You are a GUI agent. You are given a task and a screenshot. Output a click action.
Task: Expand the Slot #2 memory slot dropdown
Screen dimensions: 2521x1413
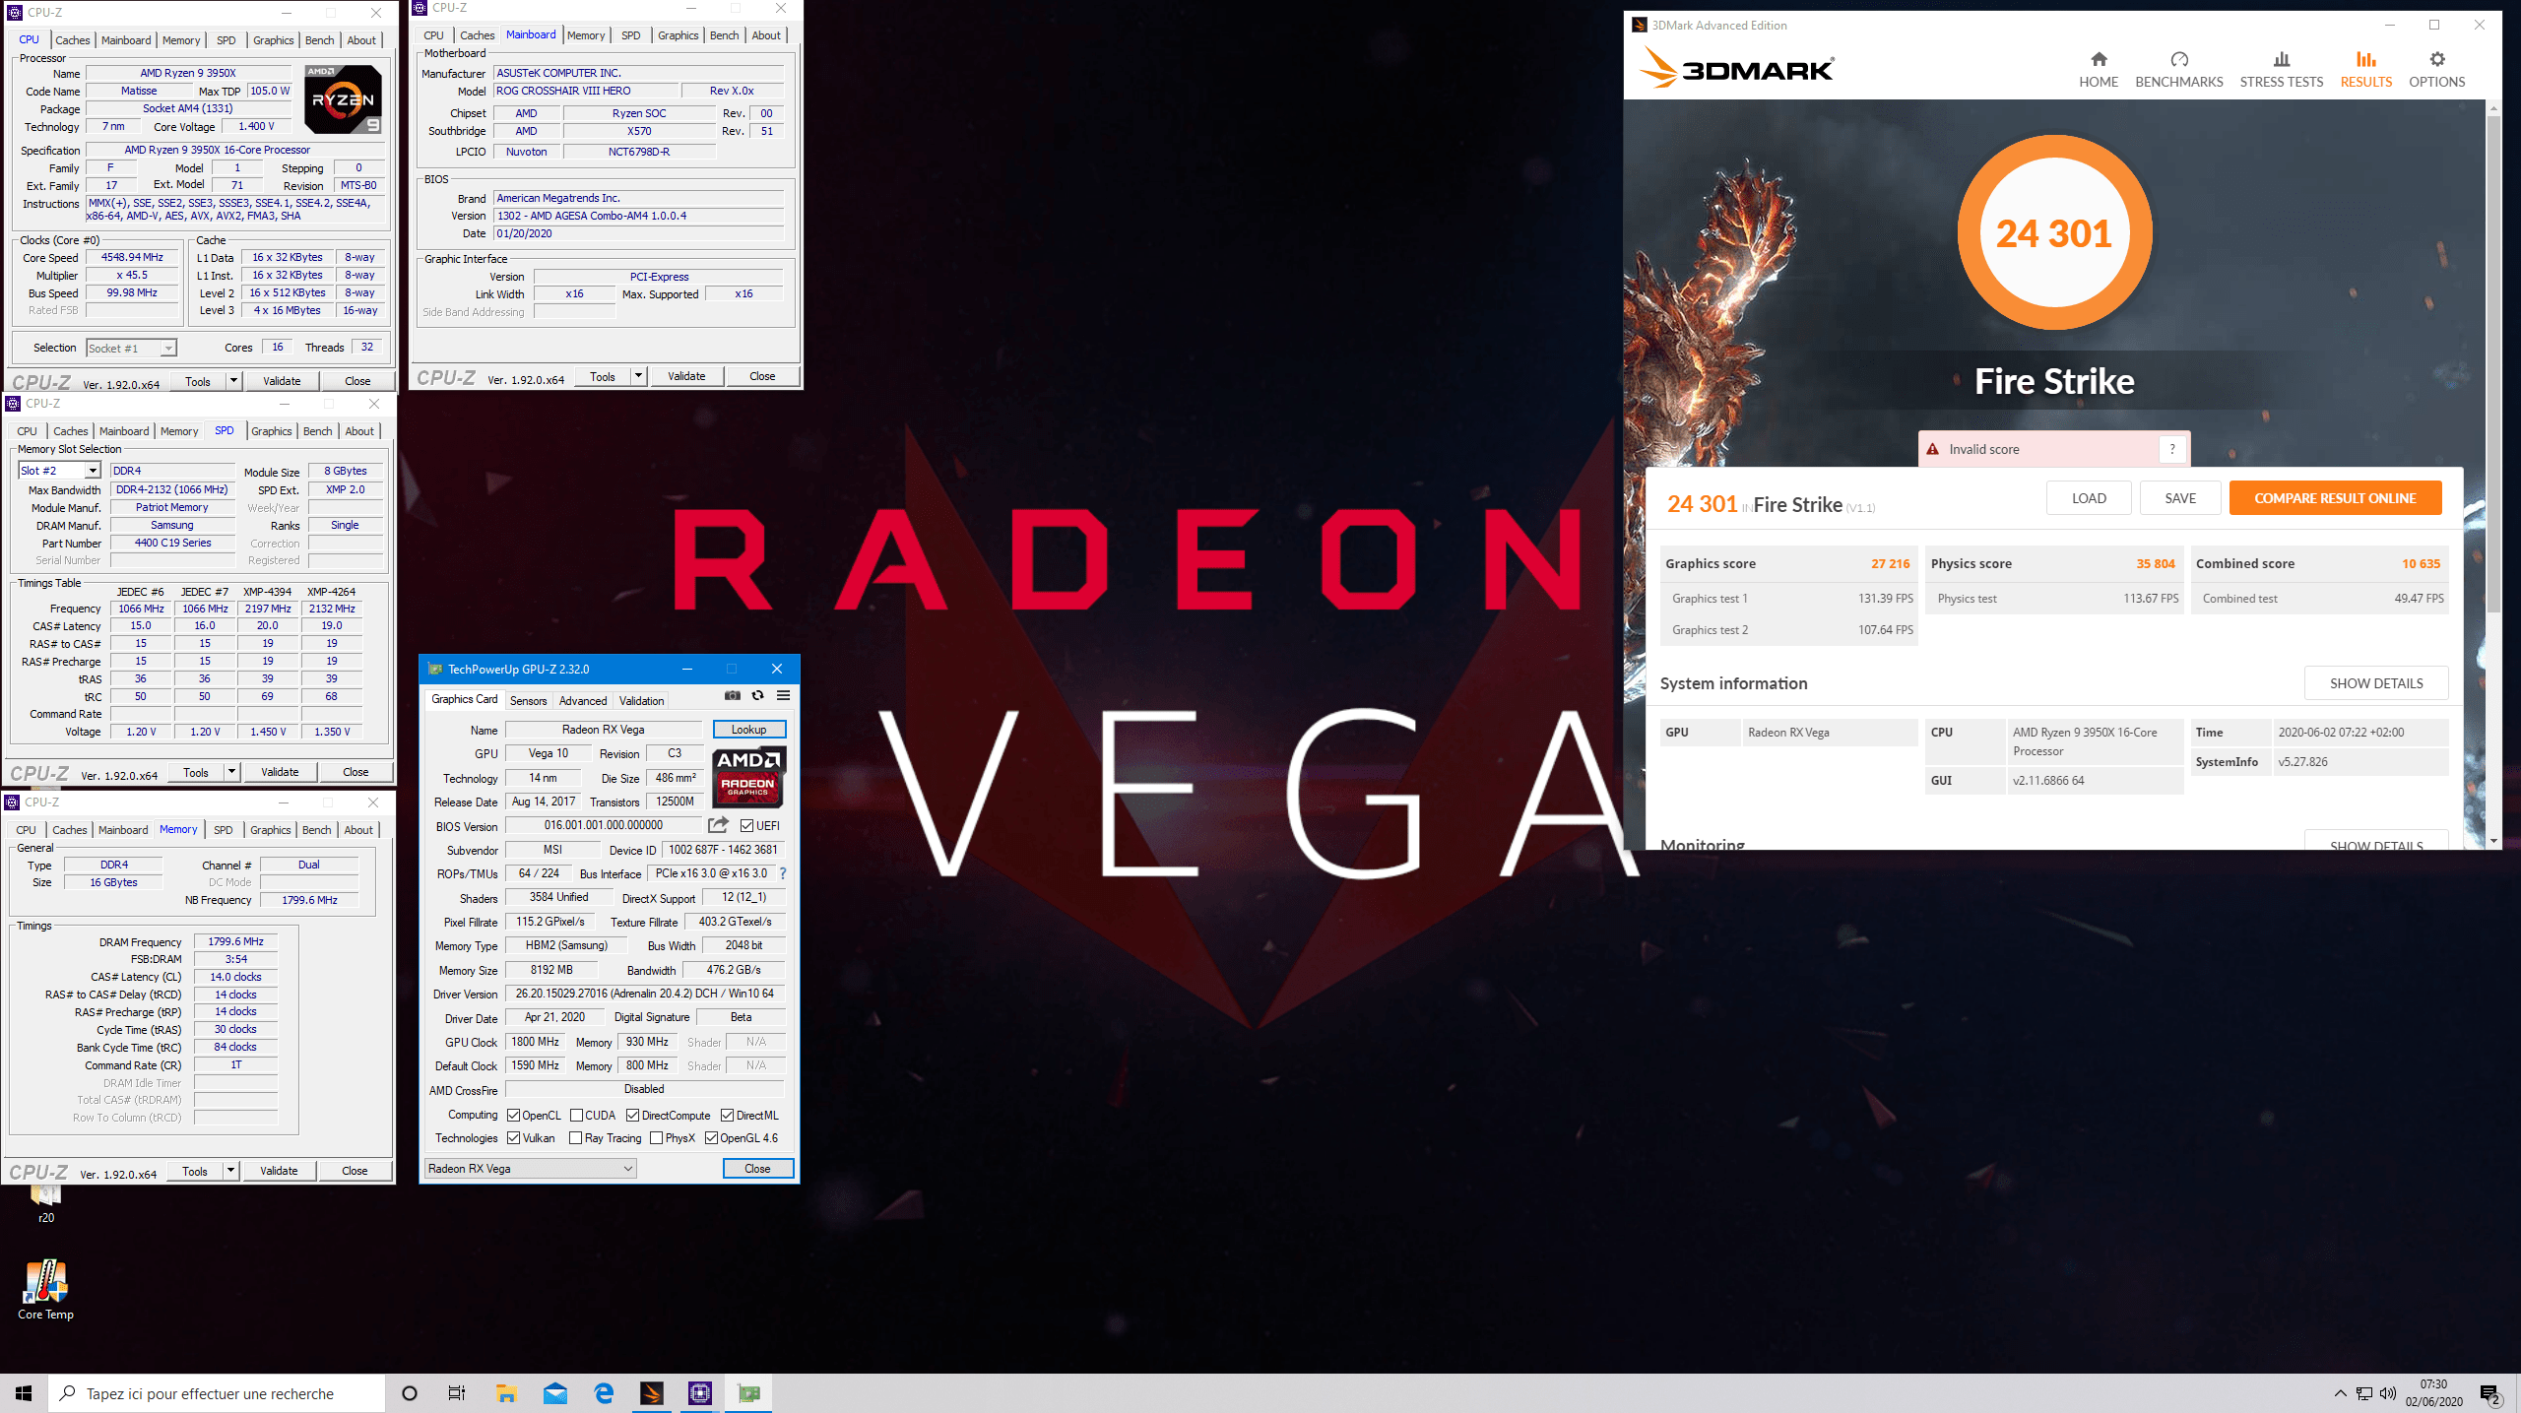click(x=92, y=471)
